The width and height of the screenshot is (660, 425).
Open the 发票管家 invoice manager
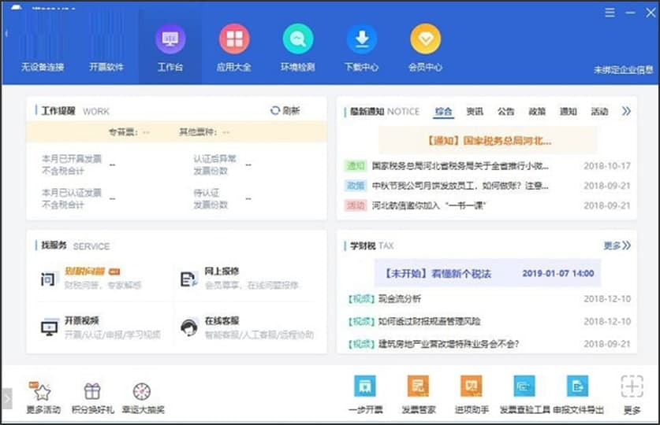pos(419,386)
